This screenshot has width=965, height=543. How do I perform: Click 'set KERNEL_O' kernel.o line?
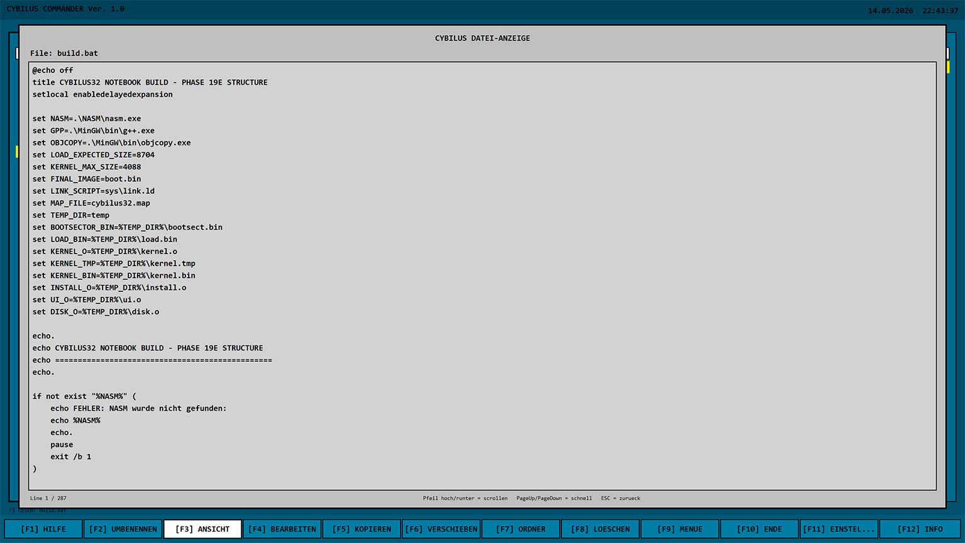pyautogui.click(x=104, y=252)
